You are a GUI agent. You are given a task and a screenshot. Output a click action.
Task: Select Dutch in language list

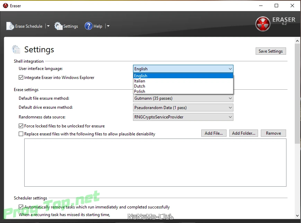point(183,86)
